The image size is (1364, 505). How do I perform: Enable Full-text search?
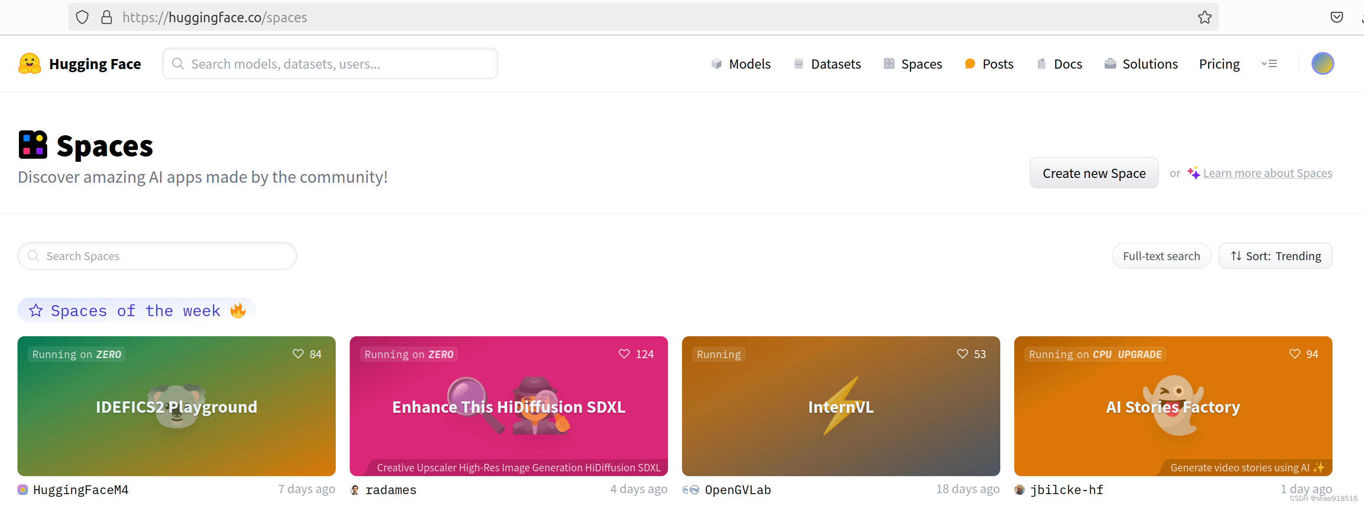(1161, 256)
